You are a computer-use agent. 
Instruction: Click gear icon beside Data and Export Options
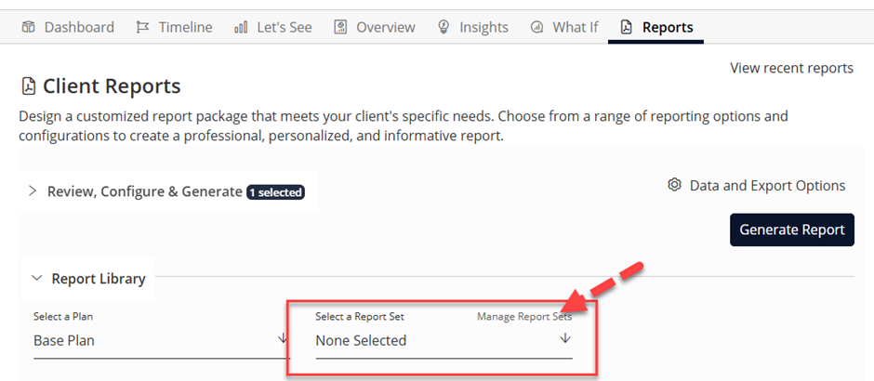(x=674, y=185)
